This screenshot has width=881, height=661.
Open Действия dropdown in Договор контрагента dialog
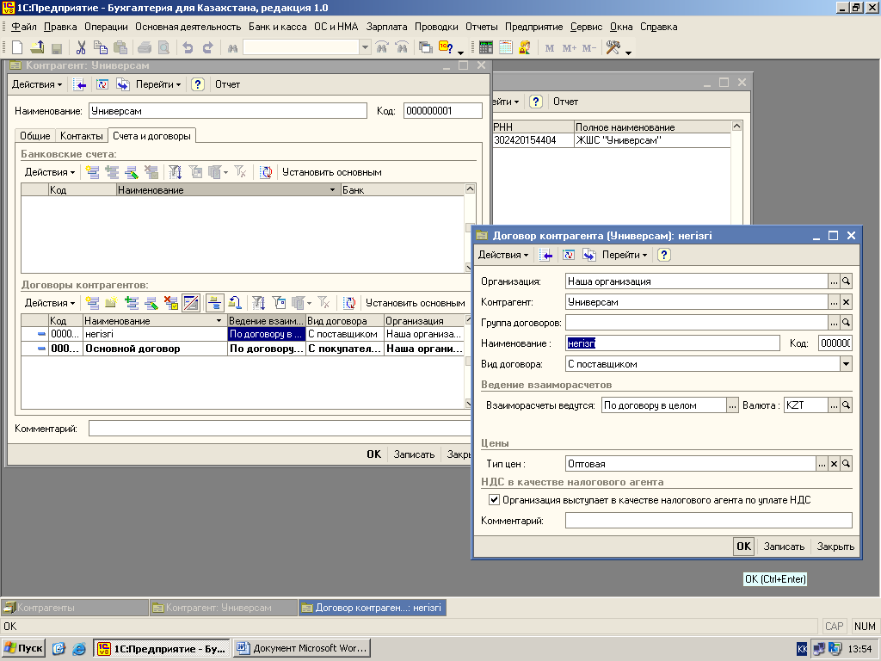502,255
